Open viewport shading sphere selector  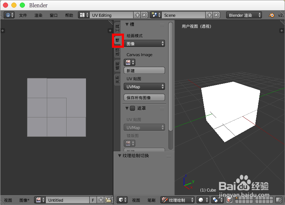(203, 200)
